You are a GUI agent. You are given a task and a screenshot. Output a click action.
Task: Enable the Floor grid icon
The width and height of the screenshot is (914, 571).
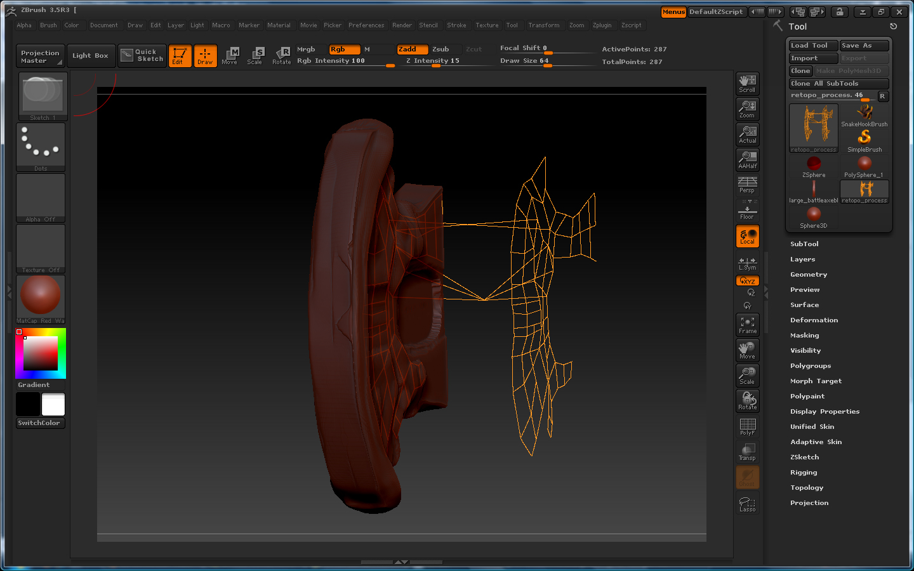click(747, 211)
